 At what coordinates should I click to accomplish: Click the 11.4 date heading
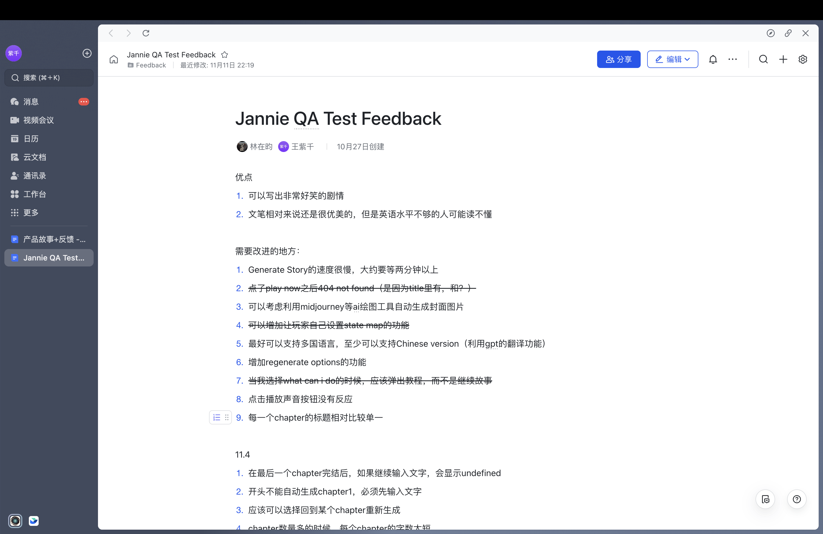point(242,455)
